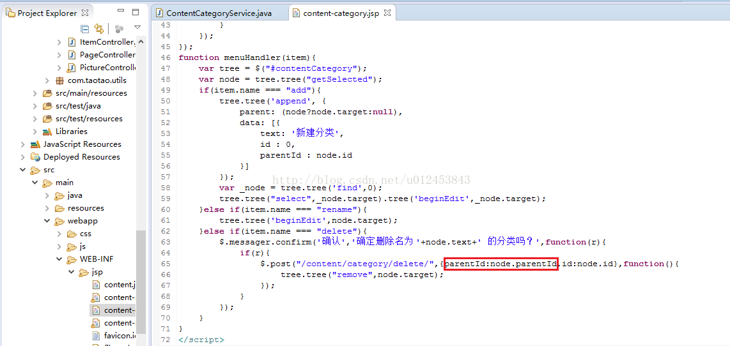Click the PictureController Java file icon
Screen dimensions: 730x346
pyautogui.click(x=71, y=68)
